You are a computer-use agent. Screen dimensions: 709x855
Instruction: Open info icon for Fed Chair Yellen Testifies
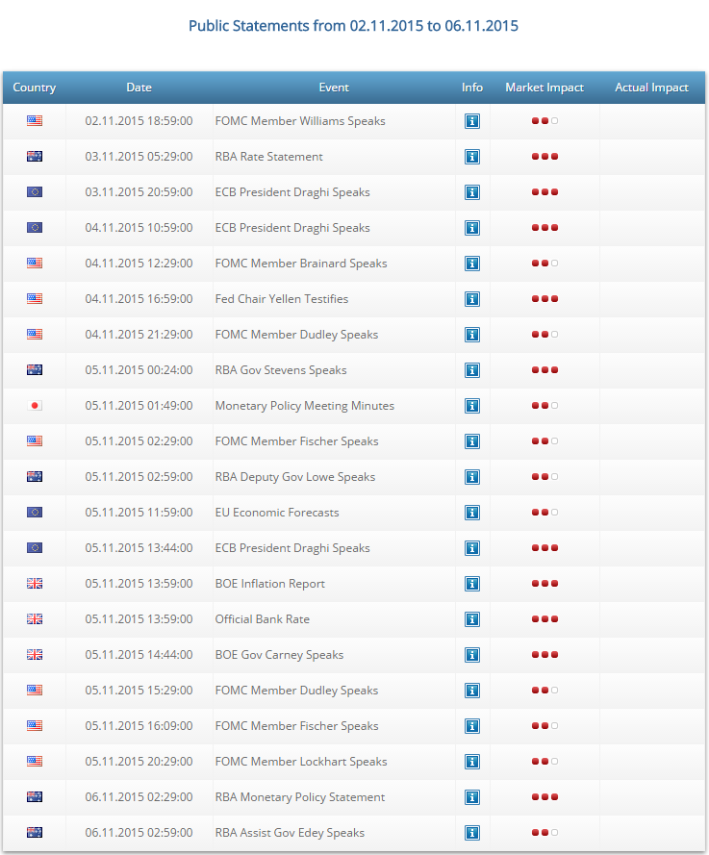(x=472, y=299)
